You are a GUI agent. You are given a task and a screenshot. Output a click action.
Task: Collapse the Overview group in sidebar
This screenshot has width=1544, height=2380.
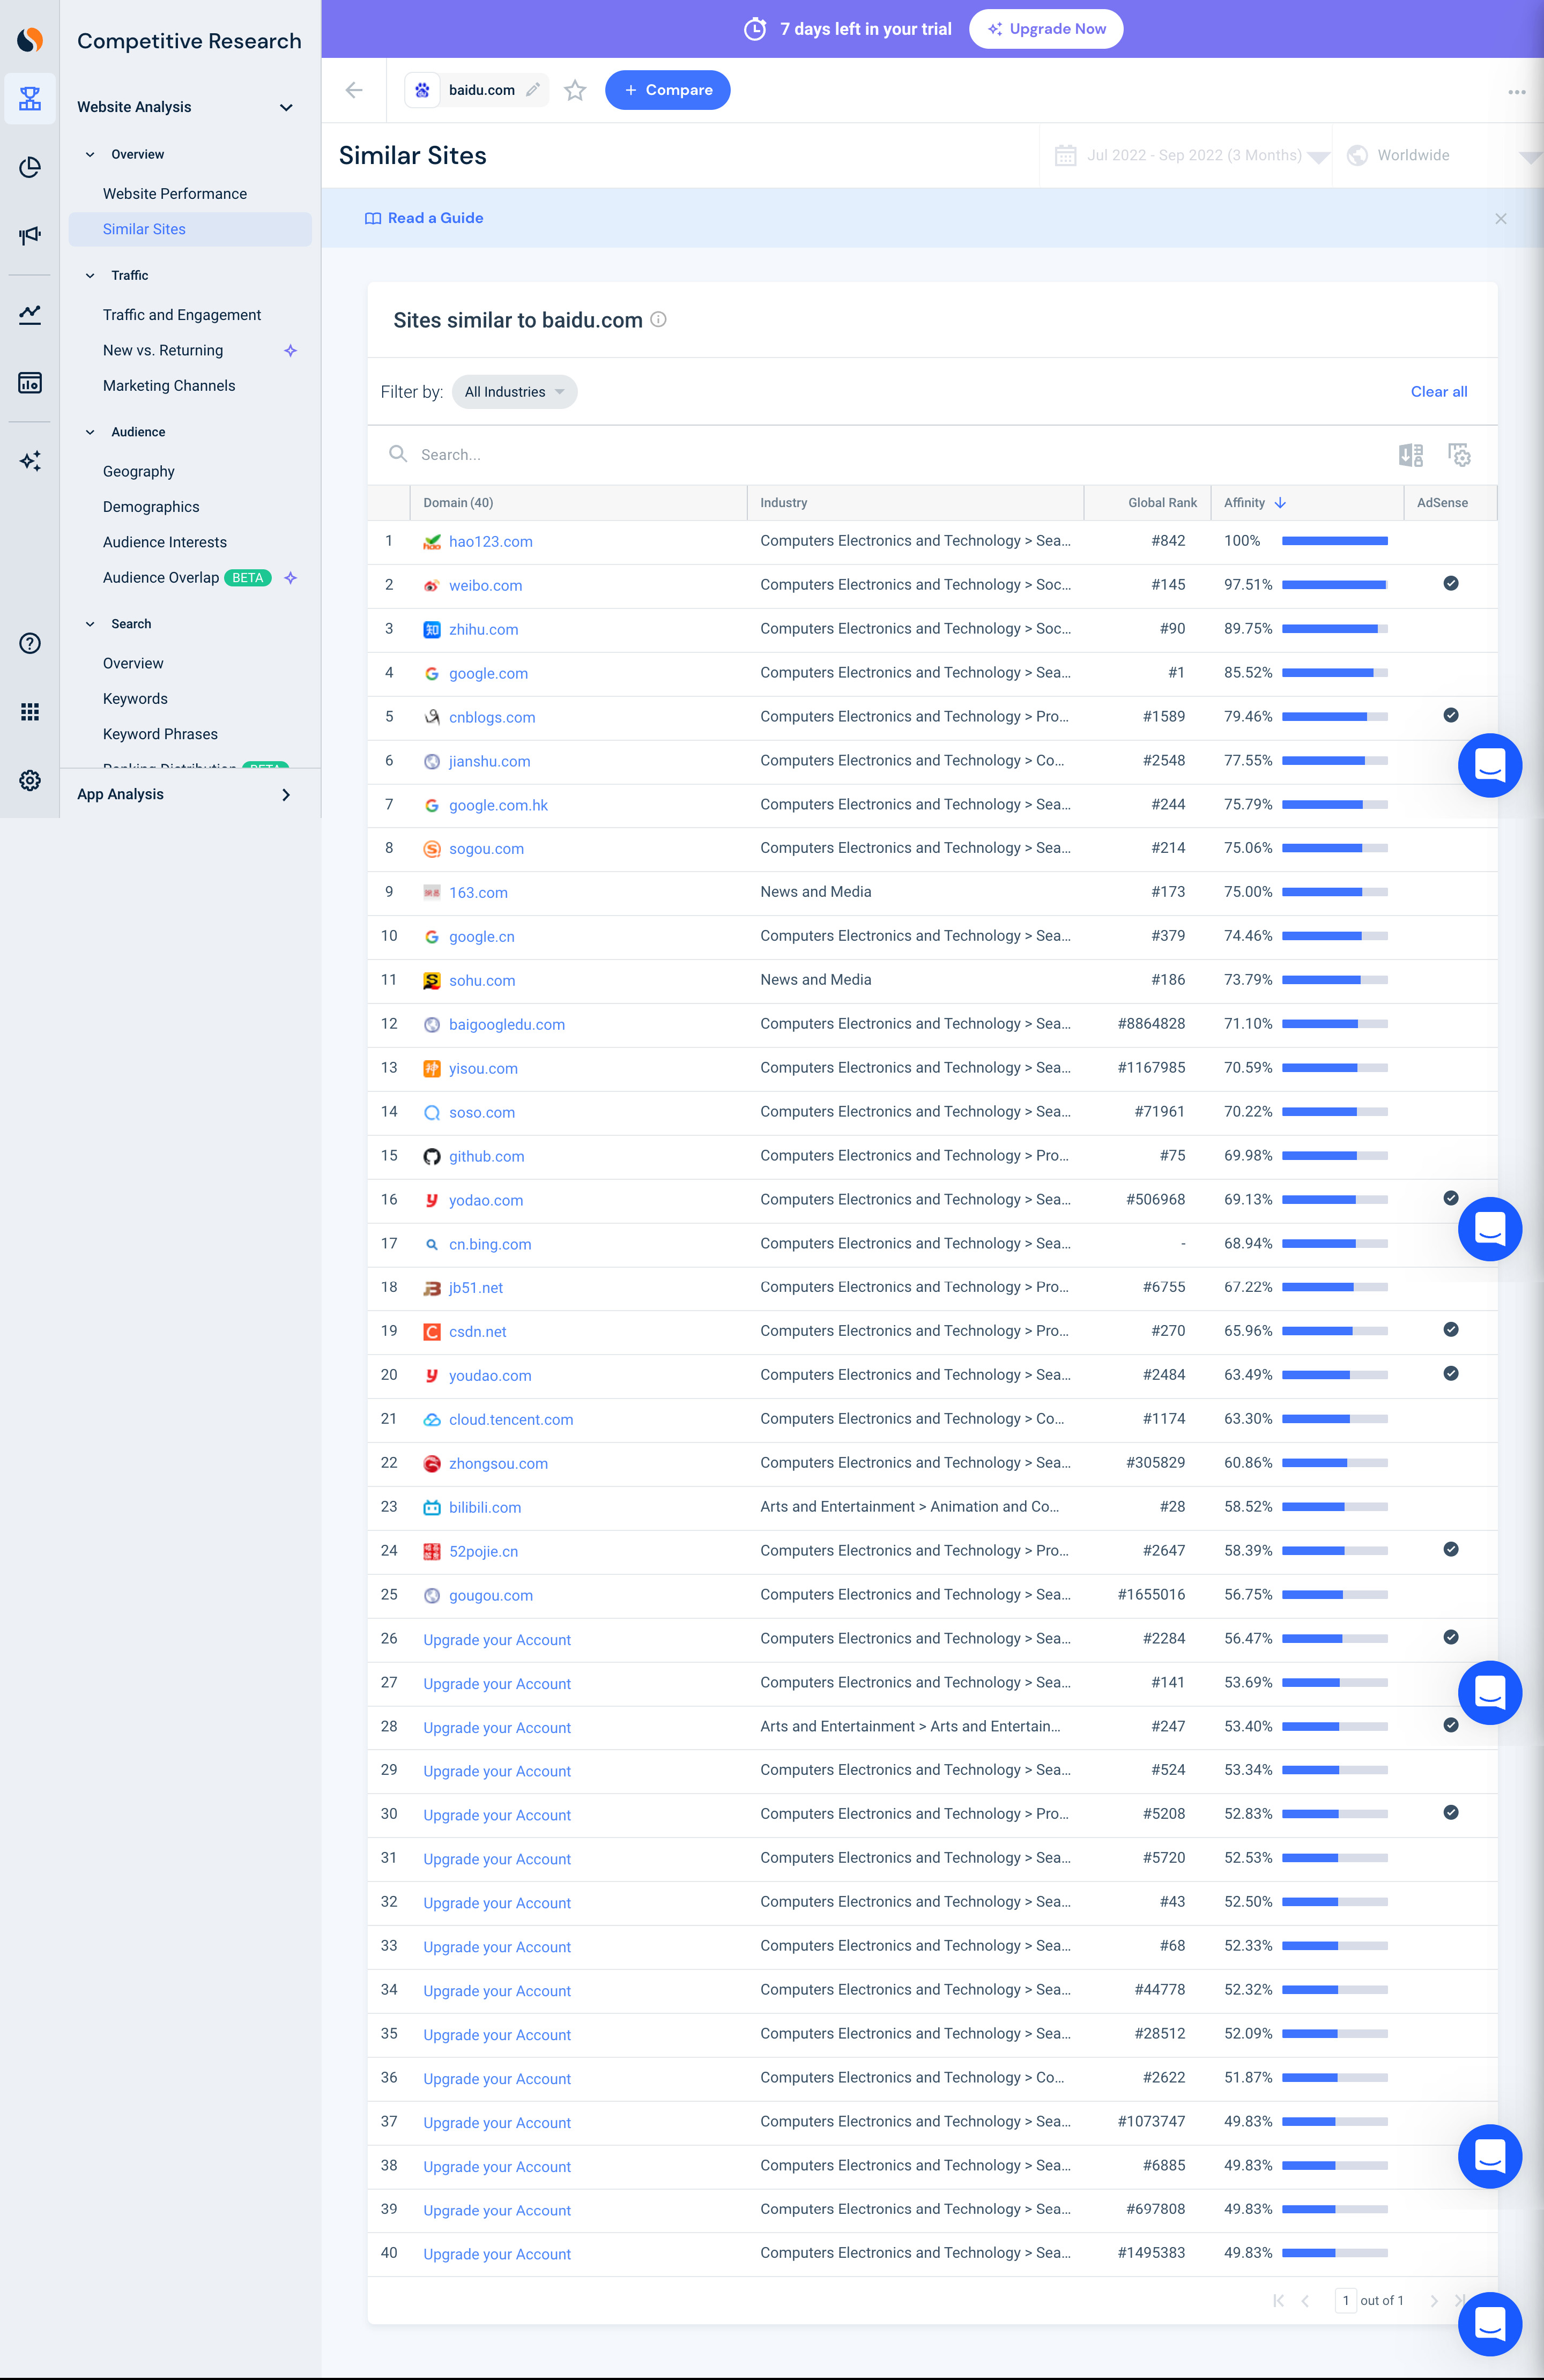90,154
